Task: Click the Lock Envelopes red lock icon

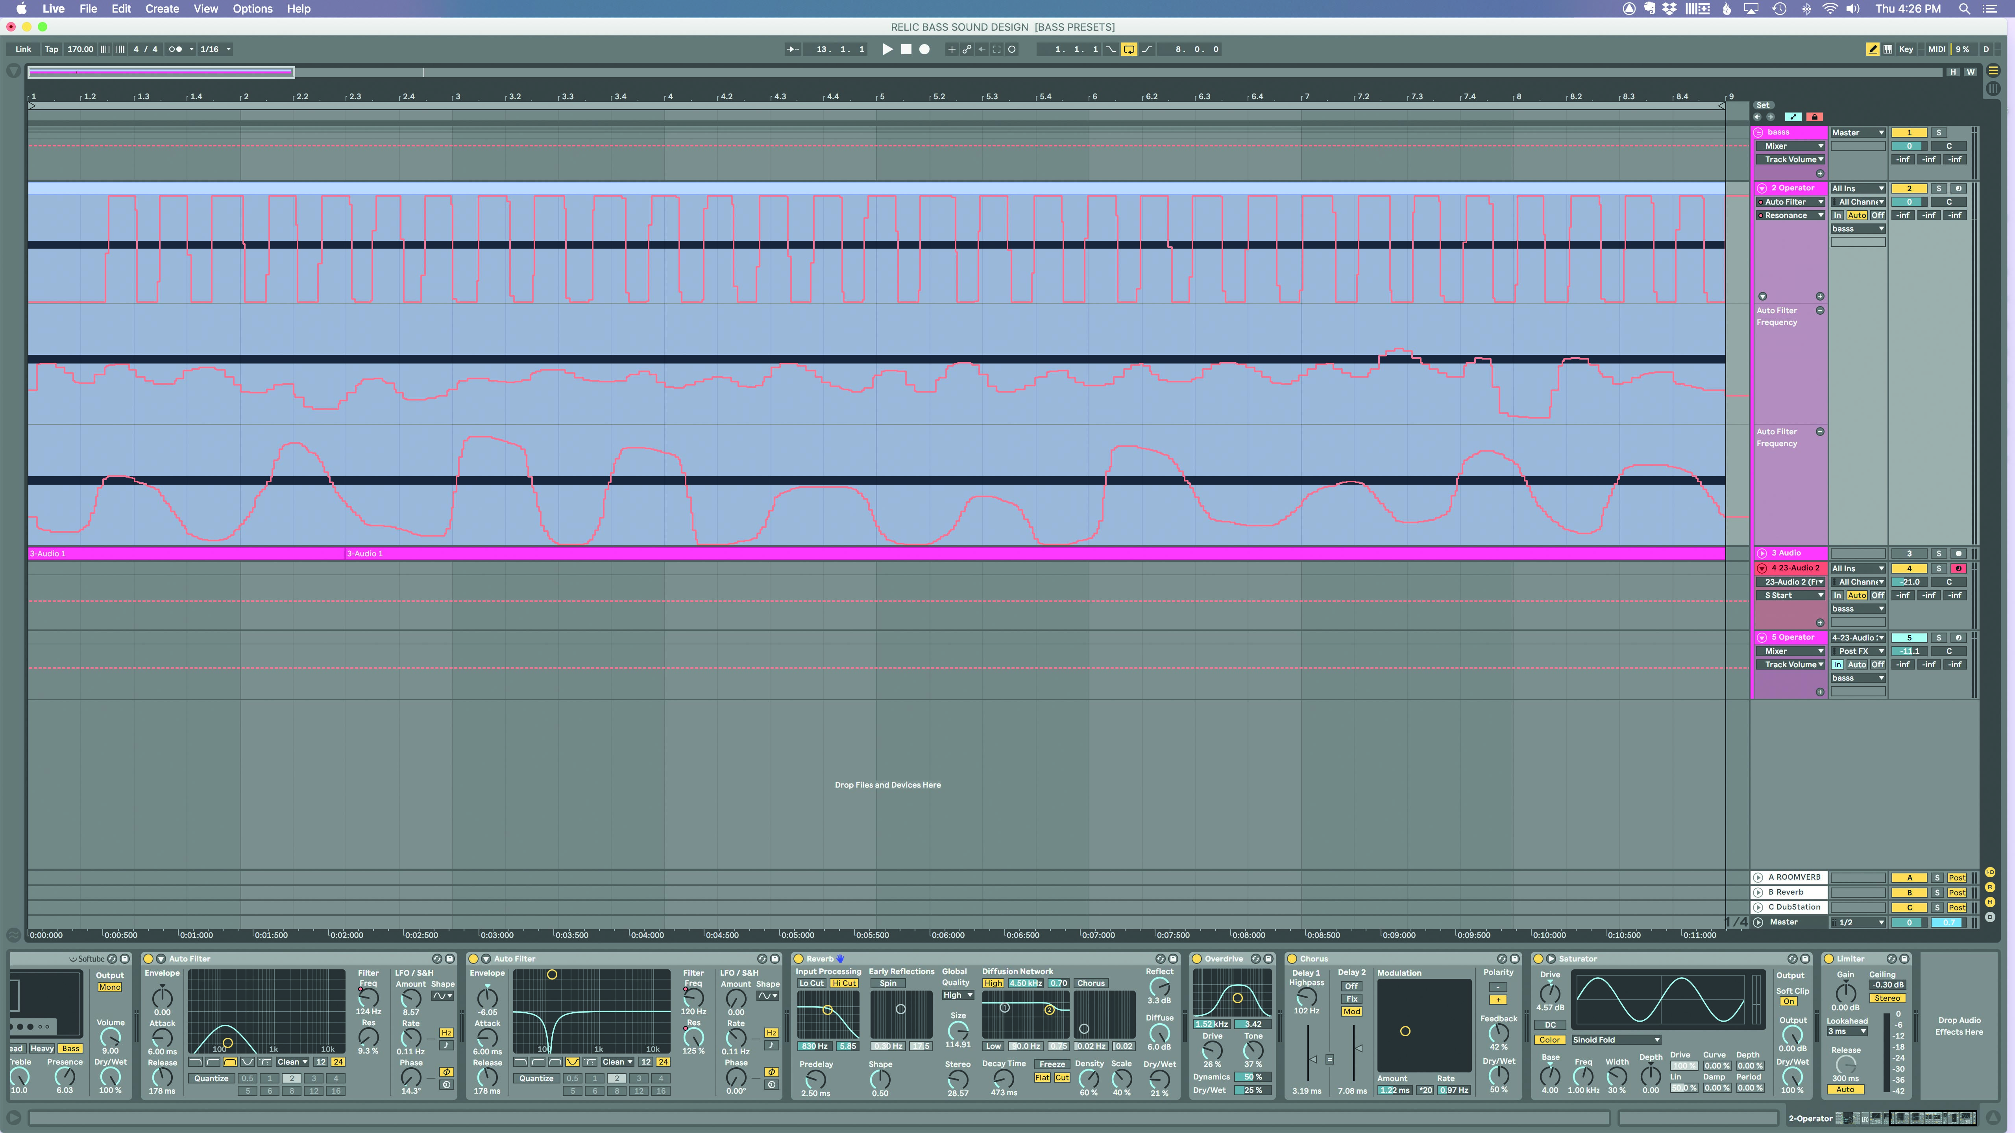Action: pyautogui.click(x=1815, y=117)
